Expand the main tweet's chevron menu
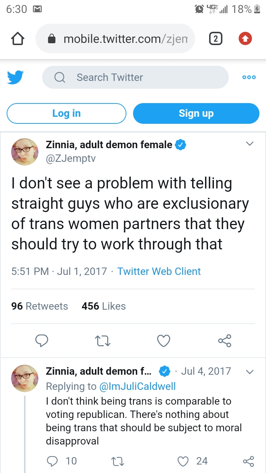266x473 pixels. pyautogui.click(x=250, y=144)
